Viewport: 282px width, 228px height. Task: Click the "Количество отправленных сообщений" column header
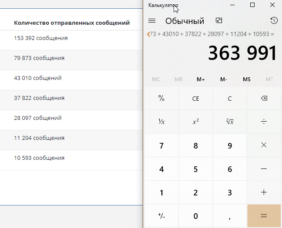pyautogui.click(x=72, y=23)
